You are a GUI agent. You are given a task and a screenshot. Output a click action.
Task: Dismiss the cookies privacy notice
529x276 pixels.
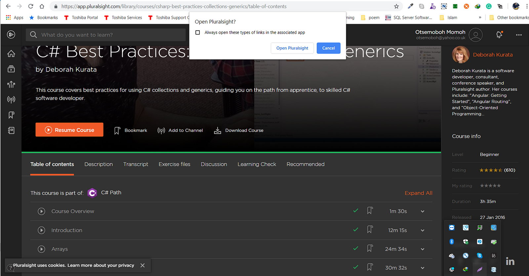[142, 265]
